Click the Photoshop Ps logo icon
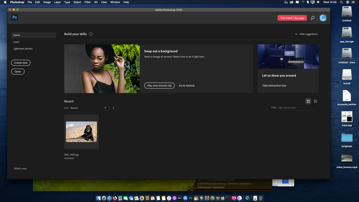 [15, 17]
